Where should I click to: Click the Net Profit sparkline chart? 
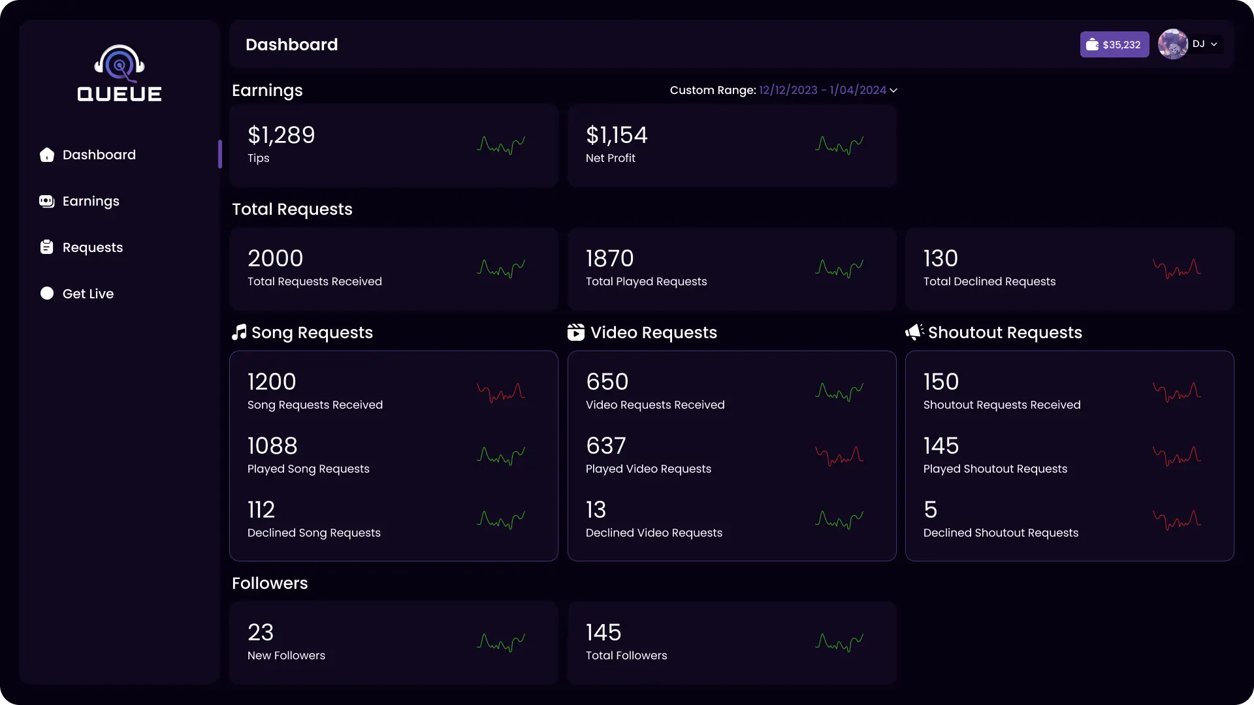click(x=839, y=144)
